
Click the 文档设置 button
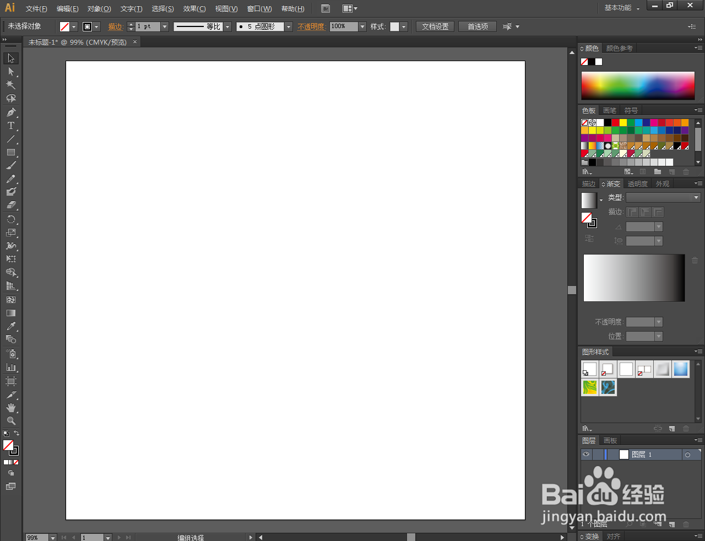(435, 26)
